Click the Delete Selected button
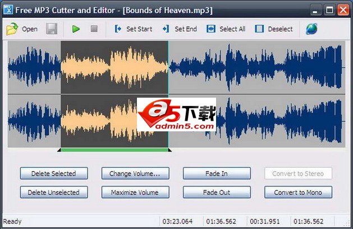Image resolution: width=353 pixels, height=229 pixels. [54, 173]
